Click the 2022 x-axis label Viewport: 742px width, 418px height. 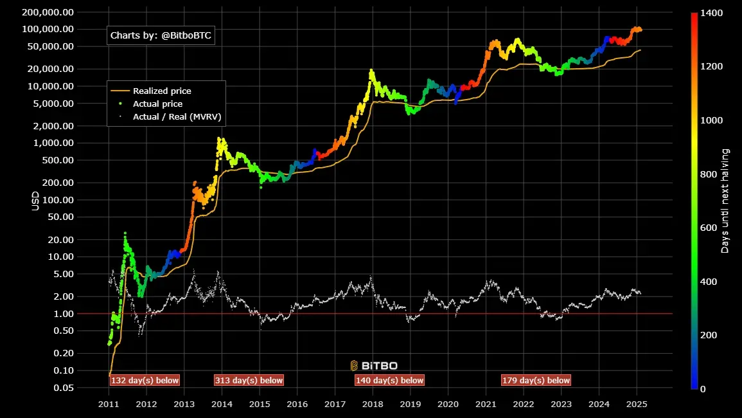coord(524,404)
